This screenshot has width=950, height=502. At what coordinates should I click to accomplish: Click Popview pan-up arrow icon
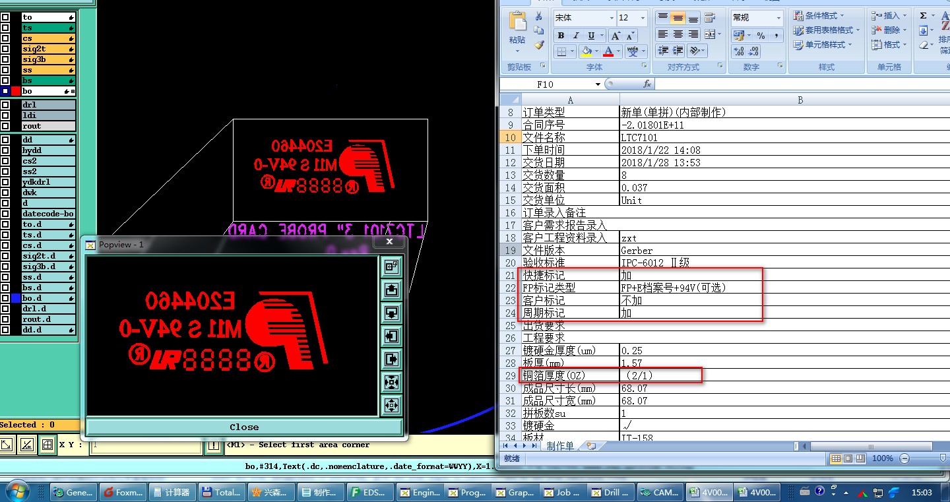coord(391,290)
